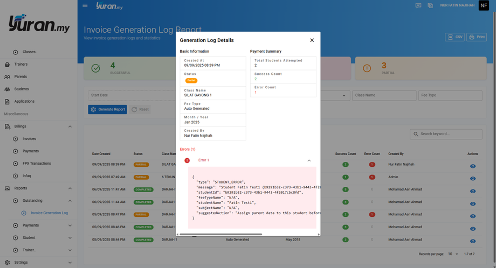The width and height of the screenshot is (496, 268).
Task: Reset the report filters
Action: [140, 109]
